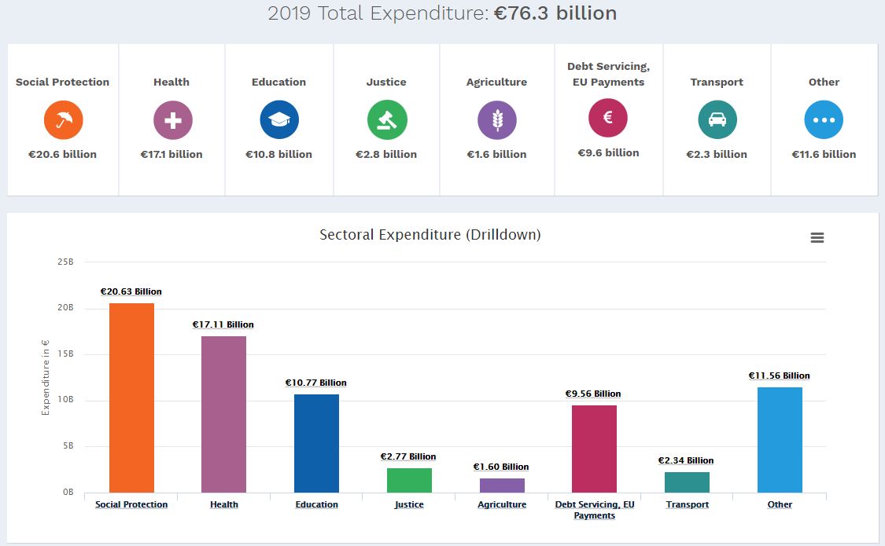
Task: Select the Health cross icon
Action: 171,119
